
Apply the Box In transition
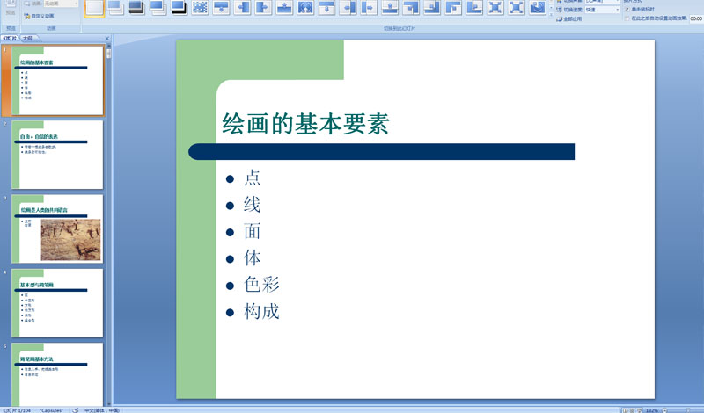click(x=495, y=8)
